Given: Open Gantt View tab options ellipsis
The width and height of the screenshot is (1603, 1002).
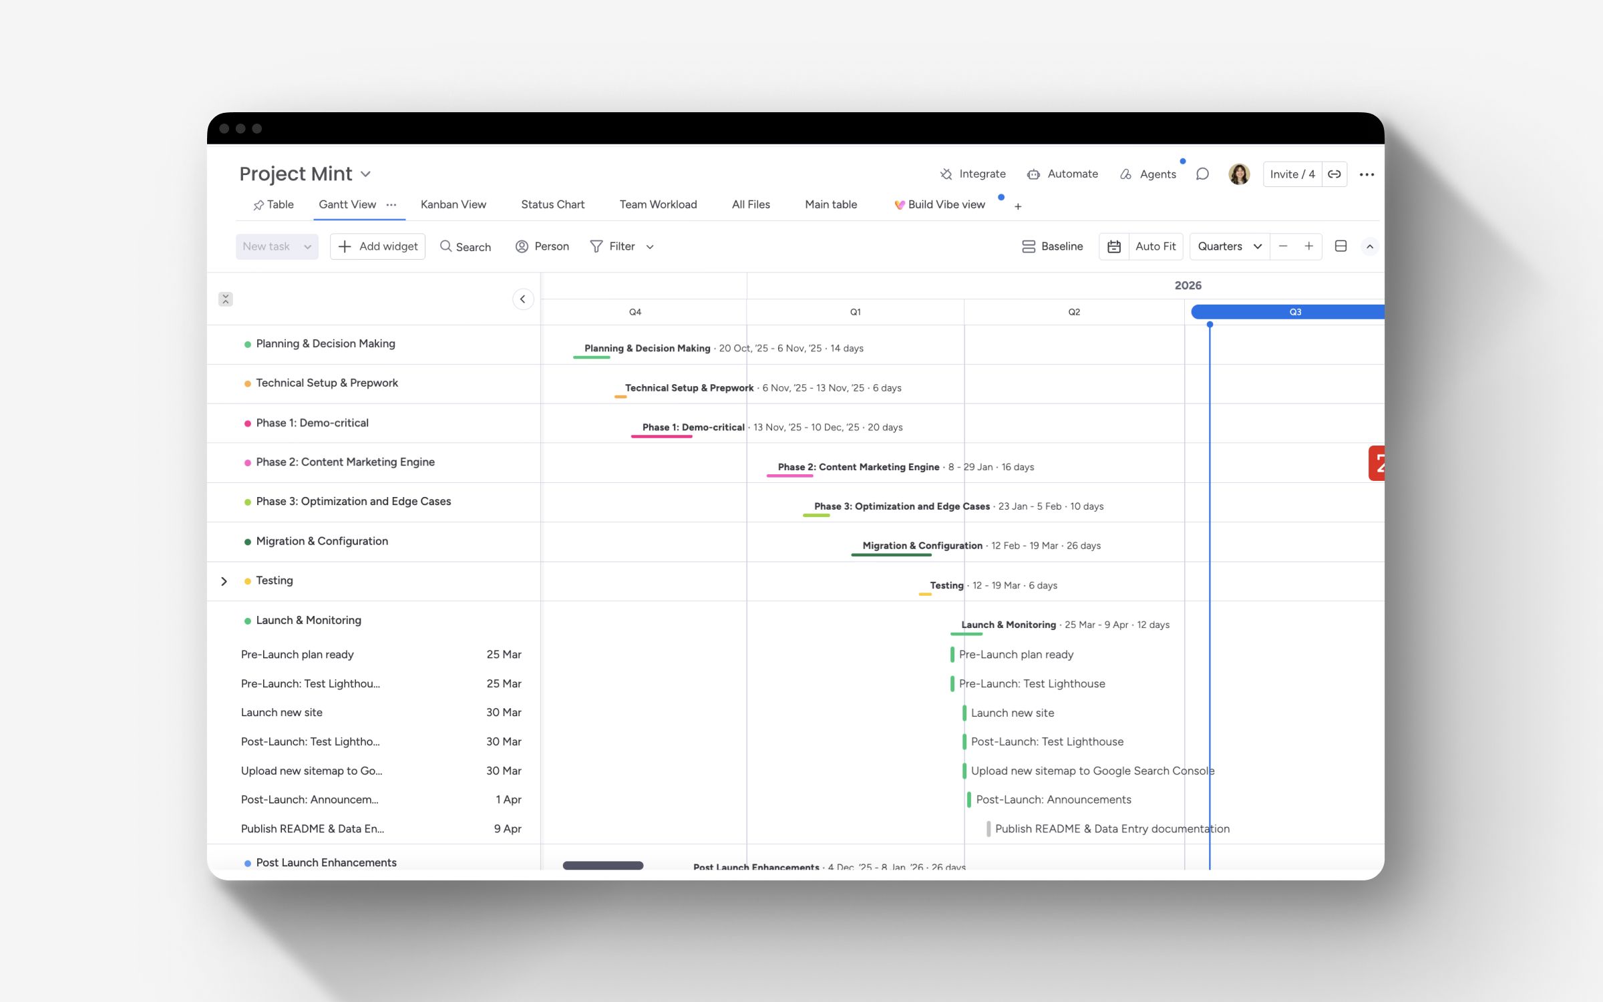Looking at the screenshot, I should click(391, 205).
